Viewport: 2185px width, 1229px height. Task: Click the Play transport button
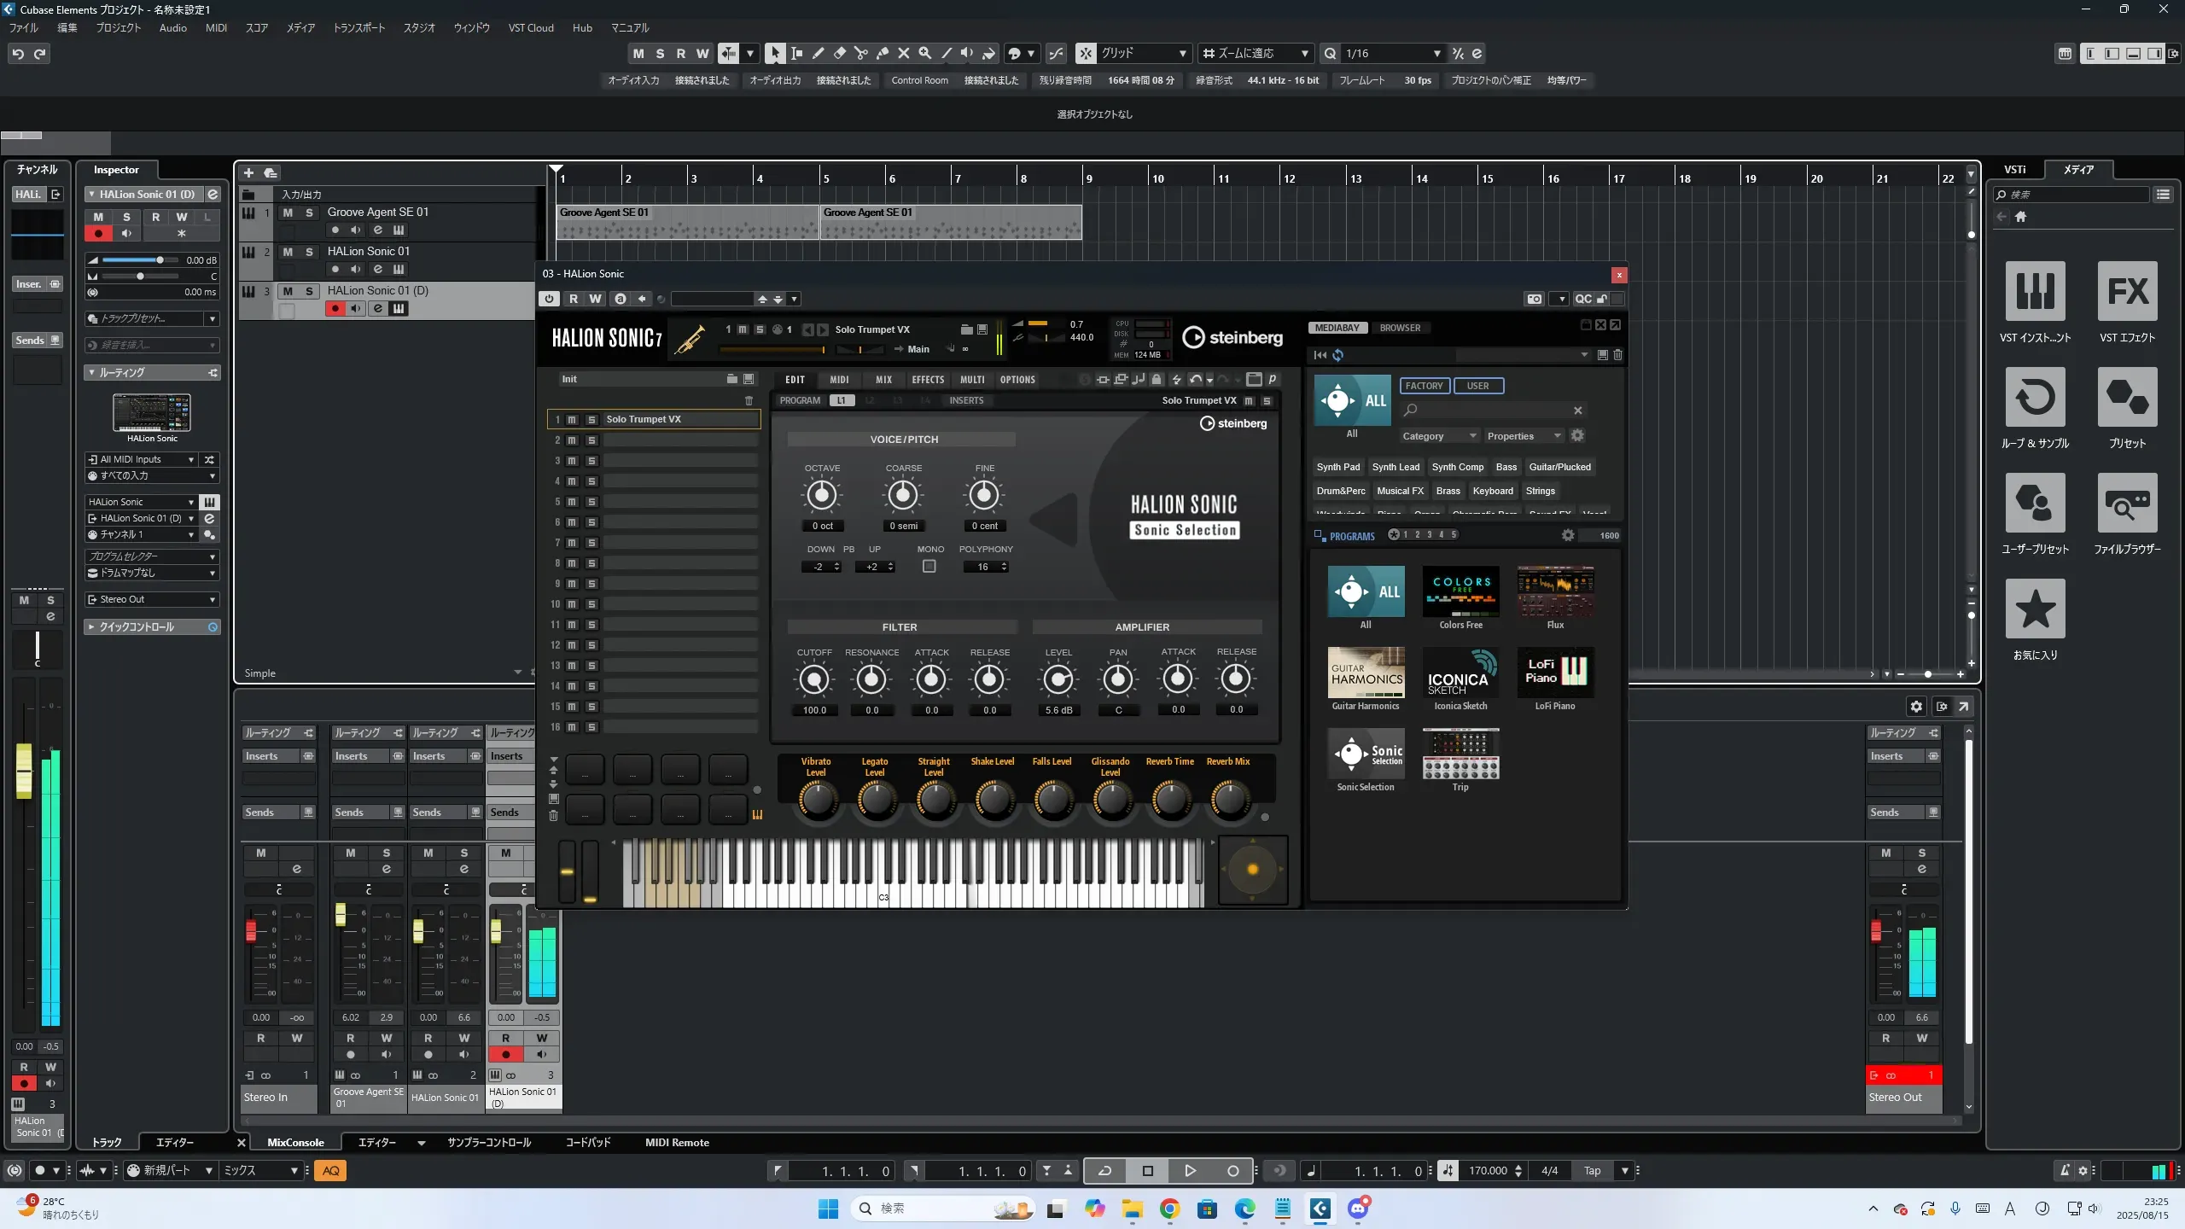[1190, 1171]
